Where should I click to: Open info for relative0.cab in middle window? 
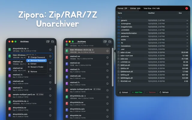click(107, 77)
